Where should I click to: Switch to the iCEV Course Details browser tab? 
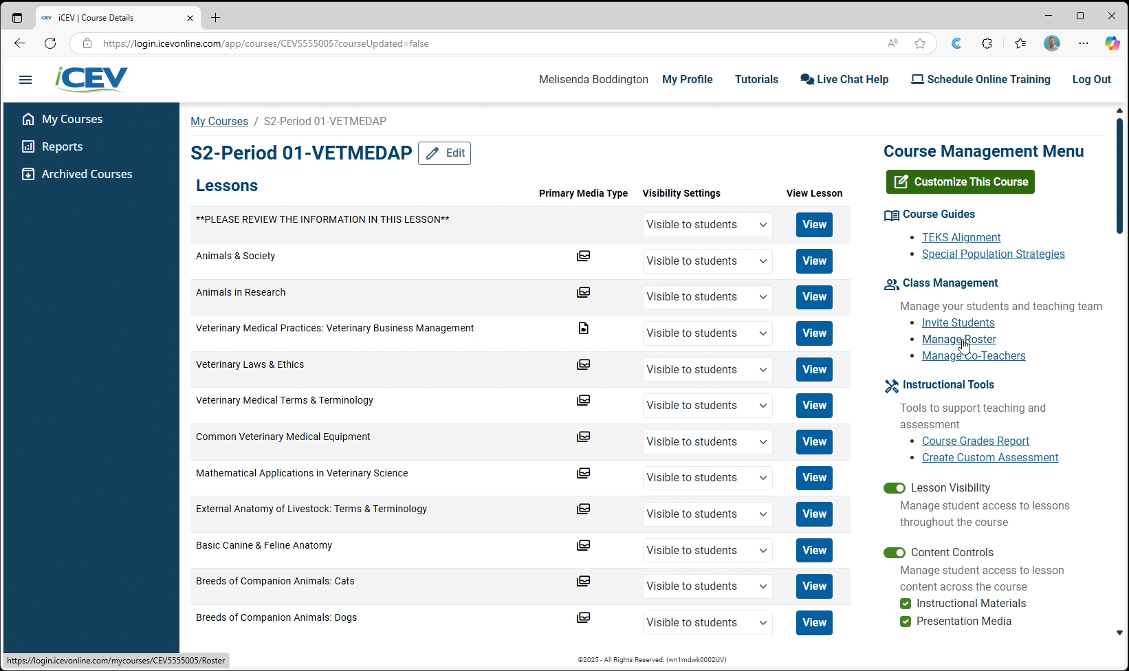pyautogui.click(x=110, y=17)
